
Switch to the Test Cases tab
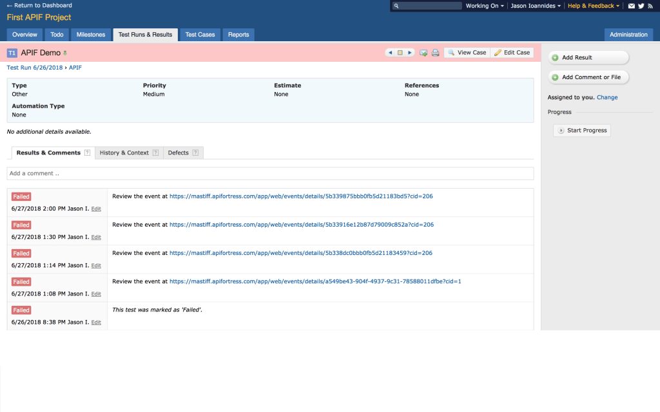[200, 35]
